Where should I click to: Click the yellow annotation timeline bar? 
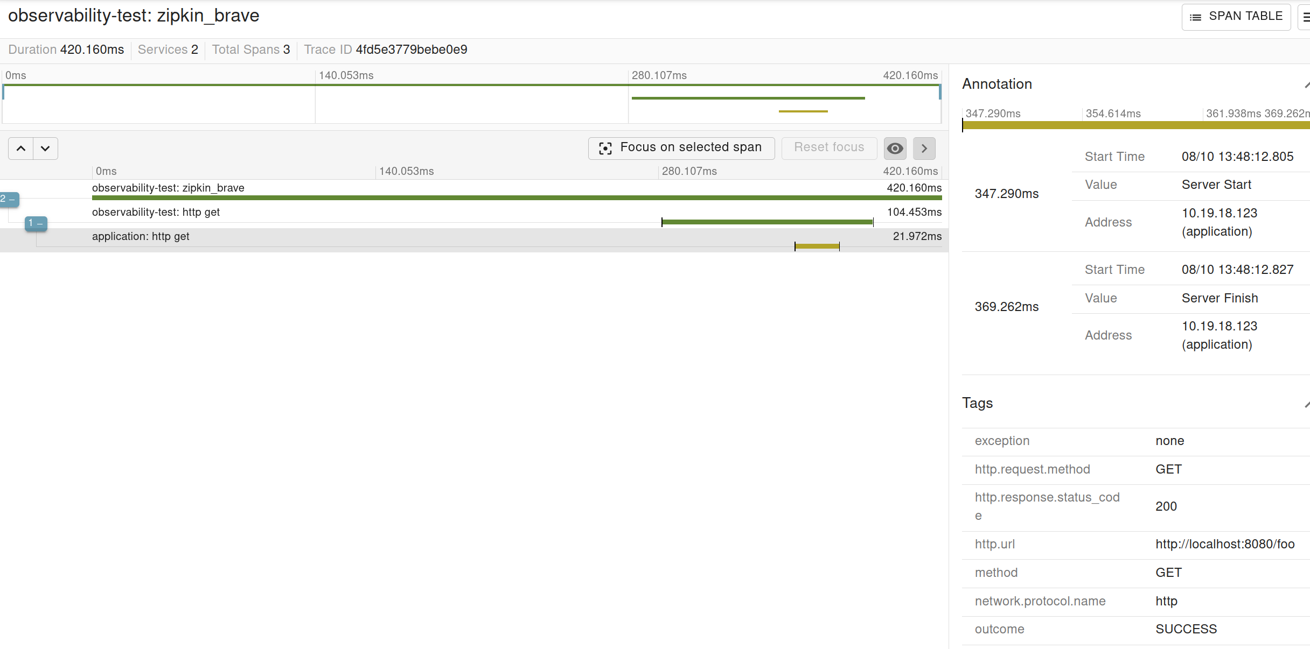(1131, 125)
